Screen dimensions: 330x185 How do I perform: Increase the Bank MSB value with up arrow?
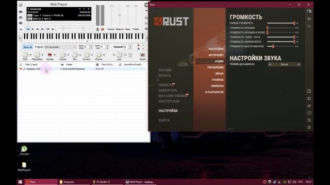pyautogui.click(x=91, y=46)
